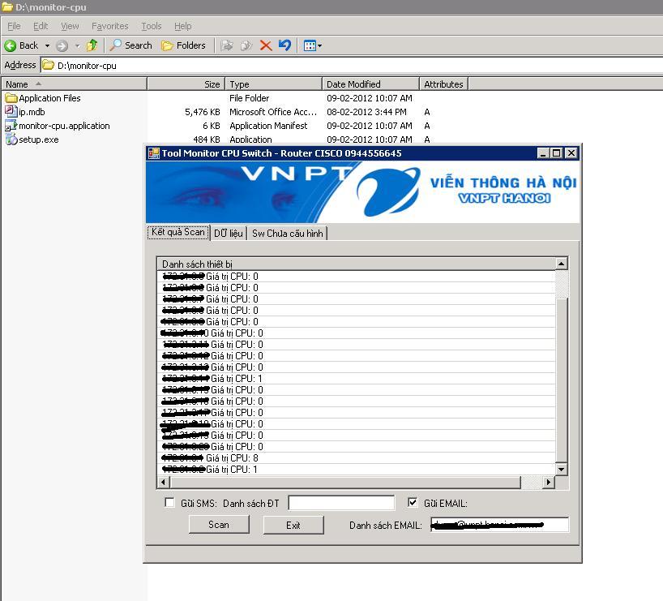Screen dimensions: 663x601
Task: Open the Search pane in Explorer
Action: (131, 45)
